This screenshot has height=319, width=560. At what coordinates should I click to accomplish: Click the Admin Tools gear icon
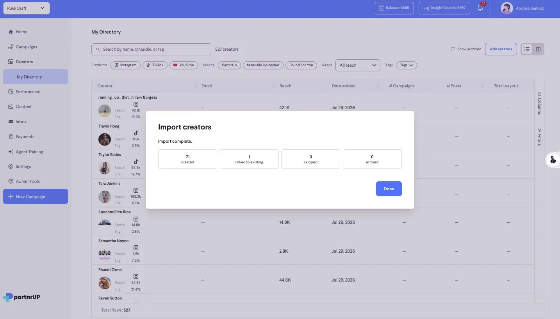[x=11, y=181]
